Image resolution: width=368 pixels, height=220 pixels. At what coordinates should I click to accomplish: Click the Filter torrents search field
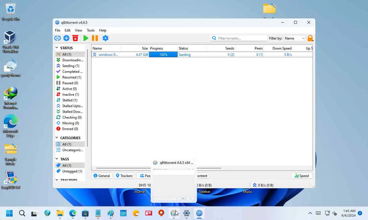pos(239,38)
